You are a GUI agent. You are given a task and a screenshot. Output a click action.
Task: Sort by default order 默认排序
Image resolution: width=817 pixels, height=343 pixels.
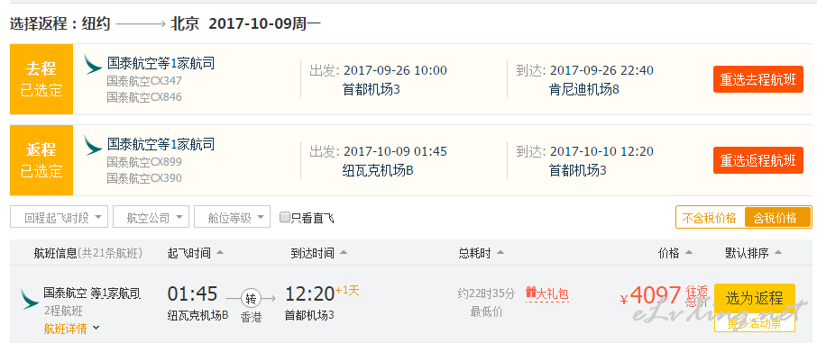(x=754, y=254)
